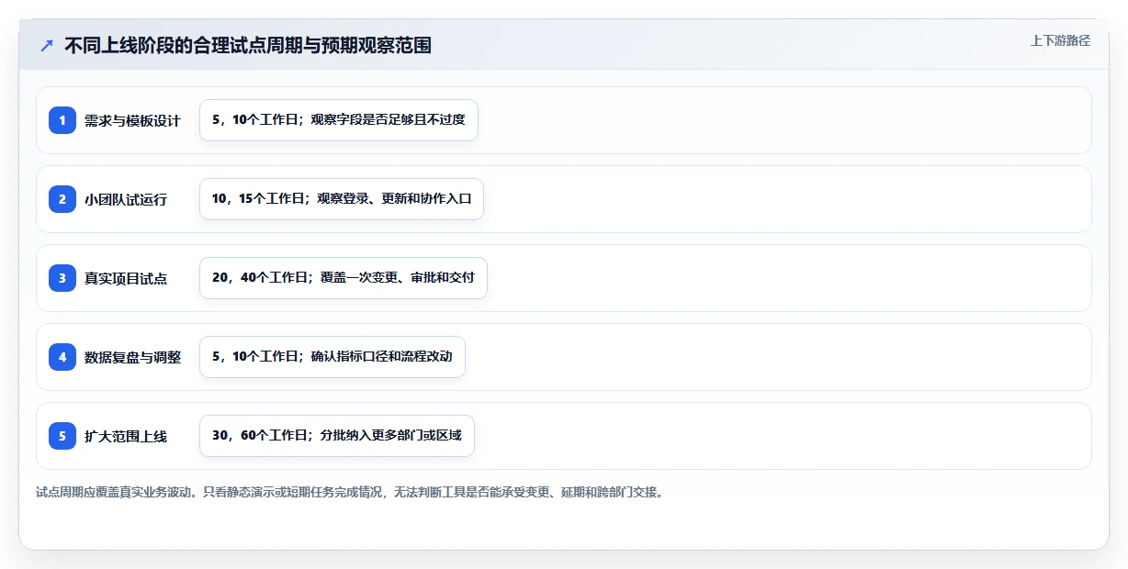The width and height of the screenshot is (1128, 569).
Task: Select the 小团队试运行 stage label
Action: [x=126, y=199]
